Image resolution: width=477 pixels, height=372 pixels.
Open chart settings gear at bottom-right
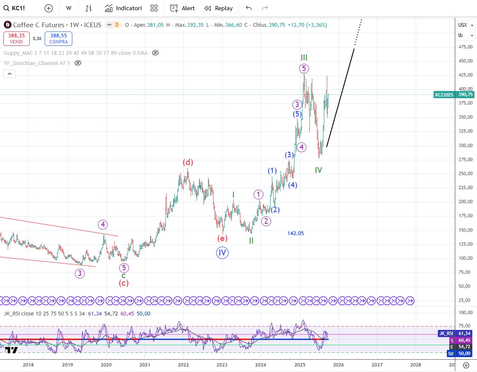coord(466,365)
